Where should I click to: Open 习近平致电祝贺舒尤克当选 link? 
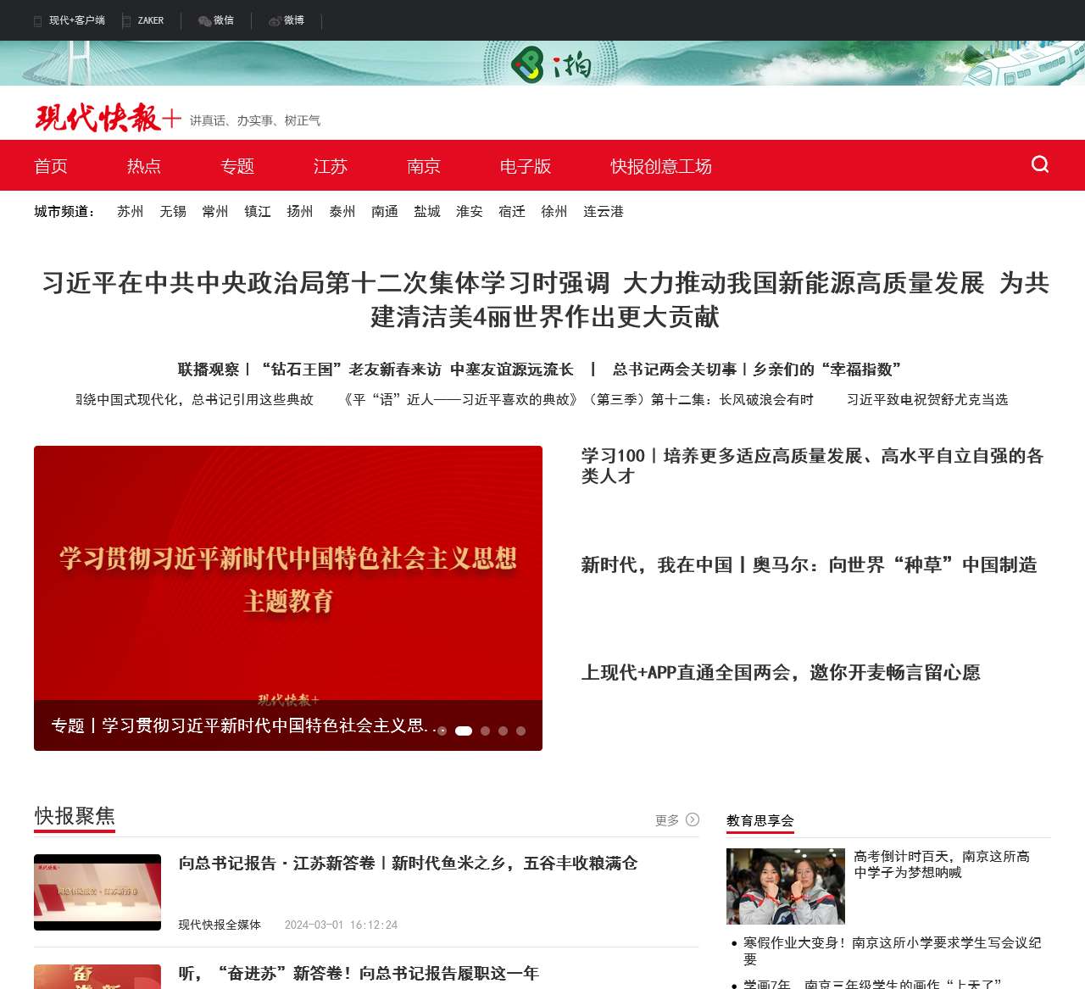point(927,400)
